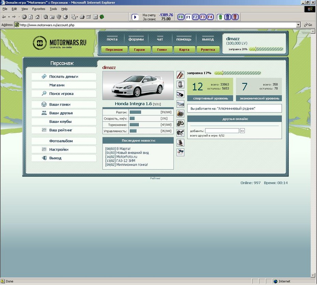Switch to the Рулетка tab
317x285 pixels.
(208, 49)
